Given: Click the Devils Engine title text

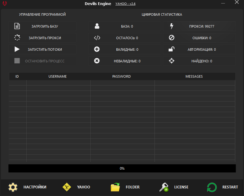Looking at the screenshot, I should coord(98,4).
